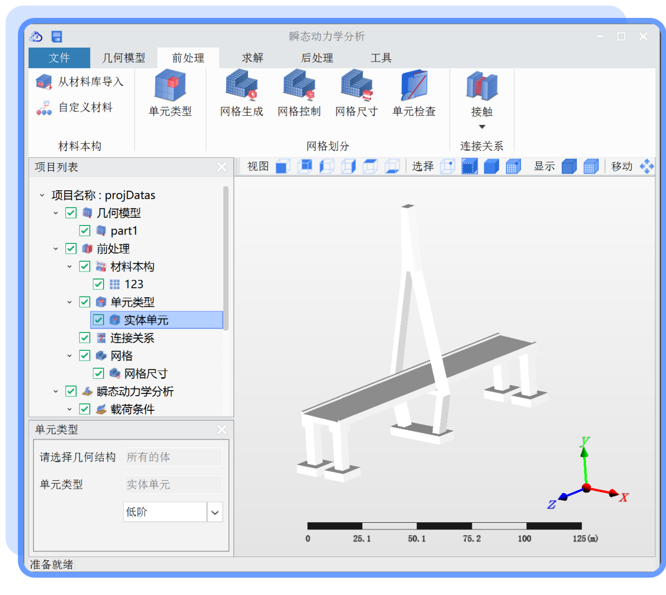Collapse the 单元类型 tree node
This screenshot has width=666, height=595.
(x=69, y=302)
